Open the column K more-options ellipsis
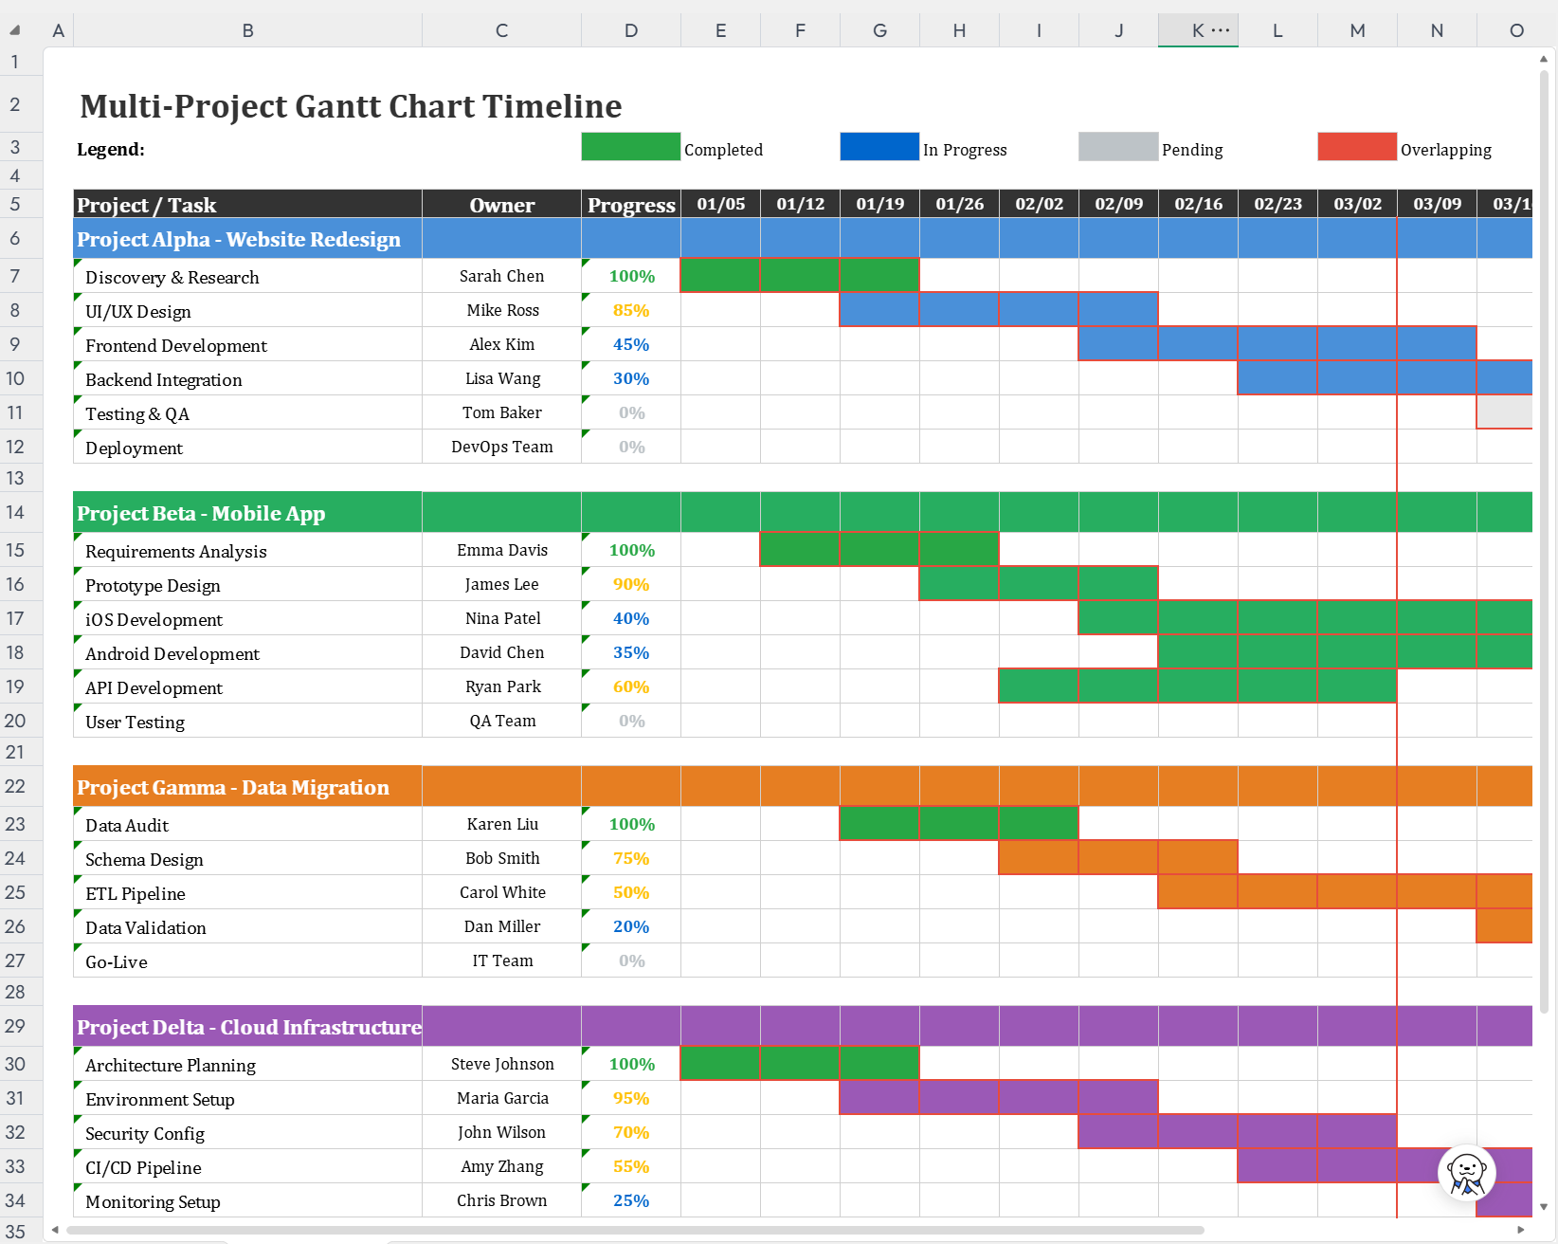Viewport: 1558px width, 1244px height. point(1221,30)
